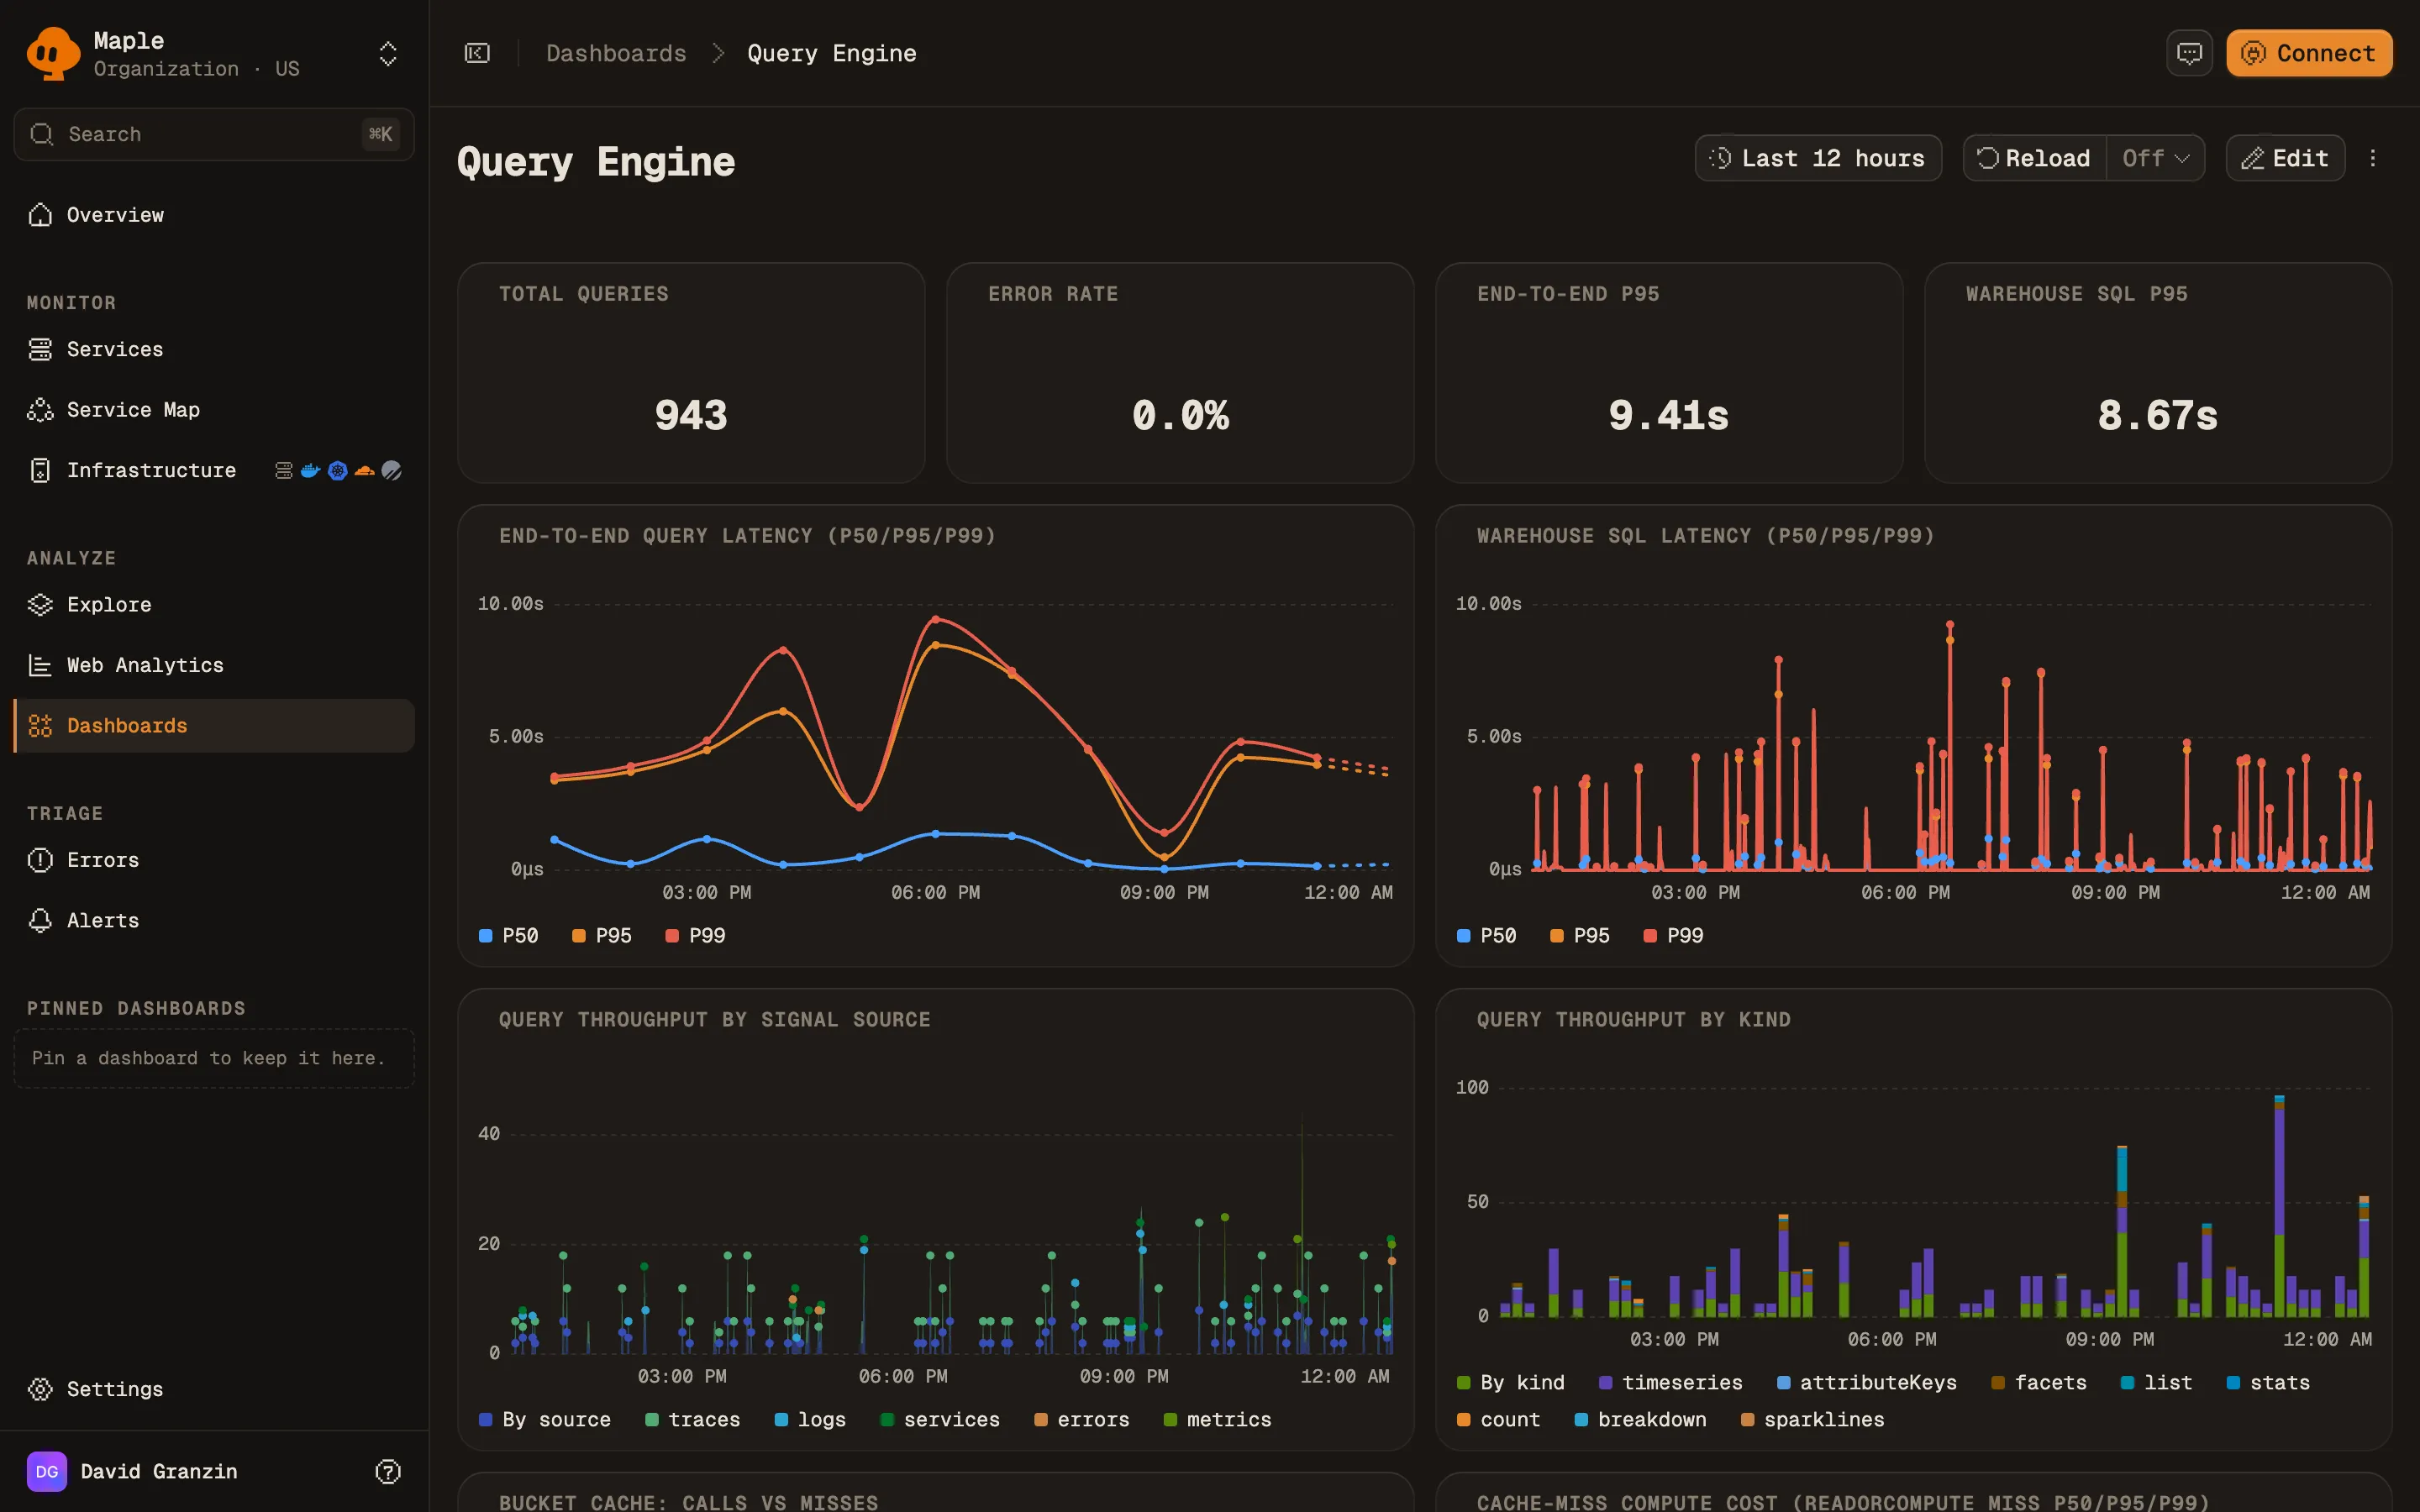Click the Maple logo icon
This screenshot has width=2420, height=1512.
tap(52, 53)
